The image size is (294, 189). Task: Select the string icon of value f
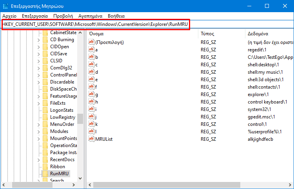pyautogui.click(x=91, y=87)
